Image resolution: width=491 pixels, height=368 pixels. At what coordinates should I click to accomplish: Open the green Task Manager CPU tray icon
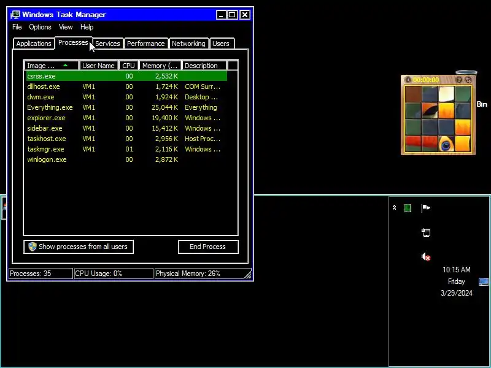[408, 208]
